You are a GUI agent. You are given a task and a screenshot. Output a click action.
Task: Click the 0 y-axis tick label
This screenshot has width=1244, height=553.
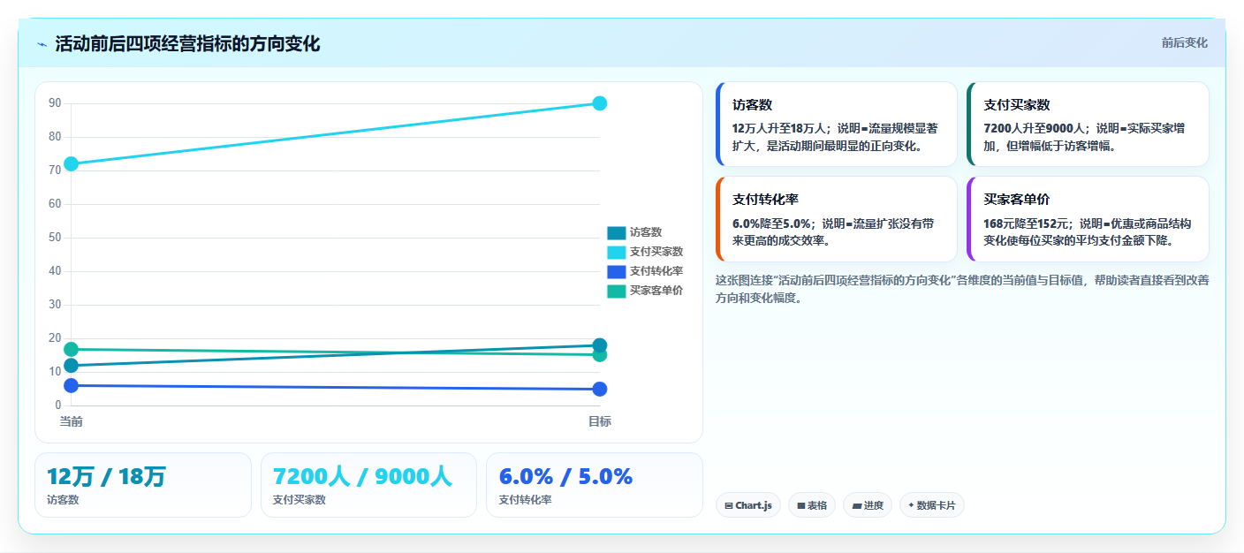point(58,405)
